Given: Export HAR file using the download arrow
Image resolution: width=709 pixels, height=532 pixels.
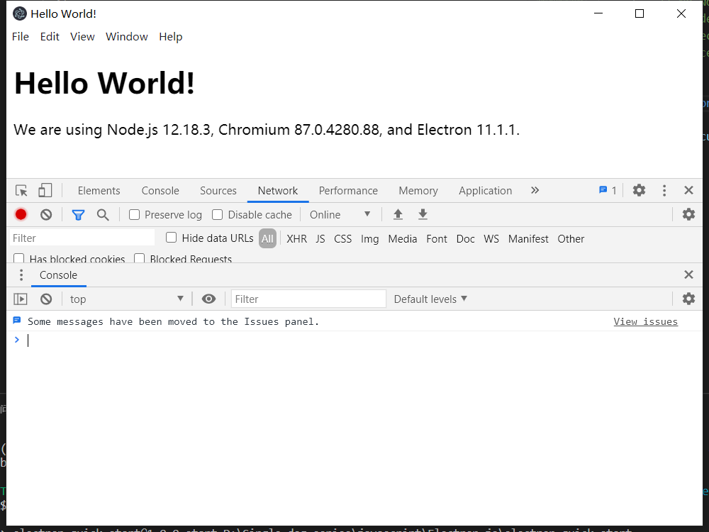Looking at the screenshot, I should click(x=423, y=214).
